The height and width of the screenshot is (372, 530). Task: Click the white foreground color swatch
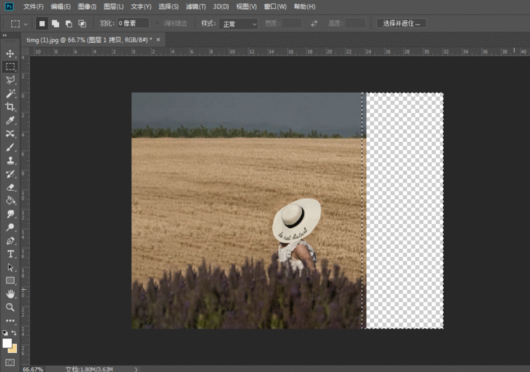click(7, 343)
